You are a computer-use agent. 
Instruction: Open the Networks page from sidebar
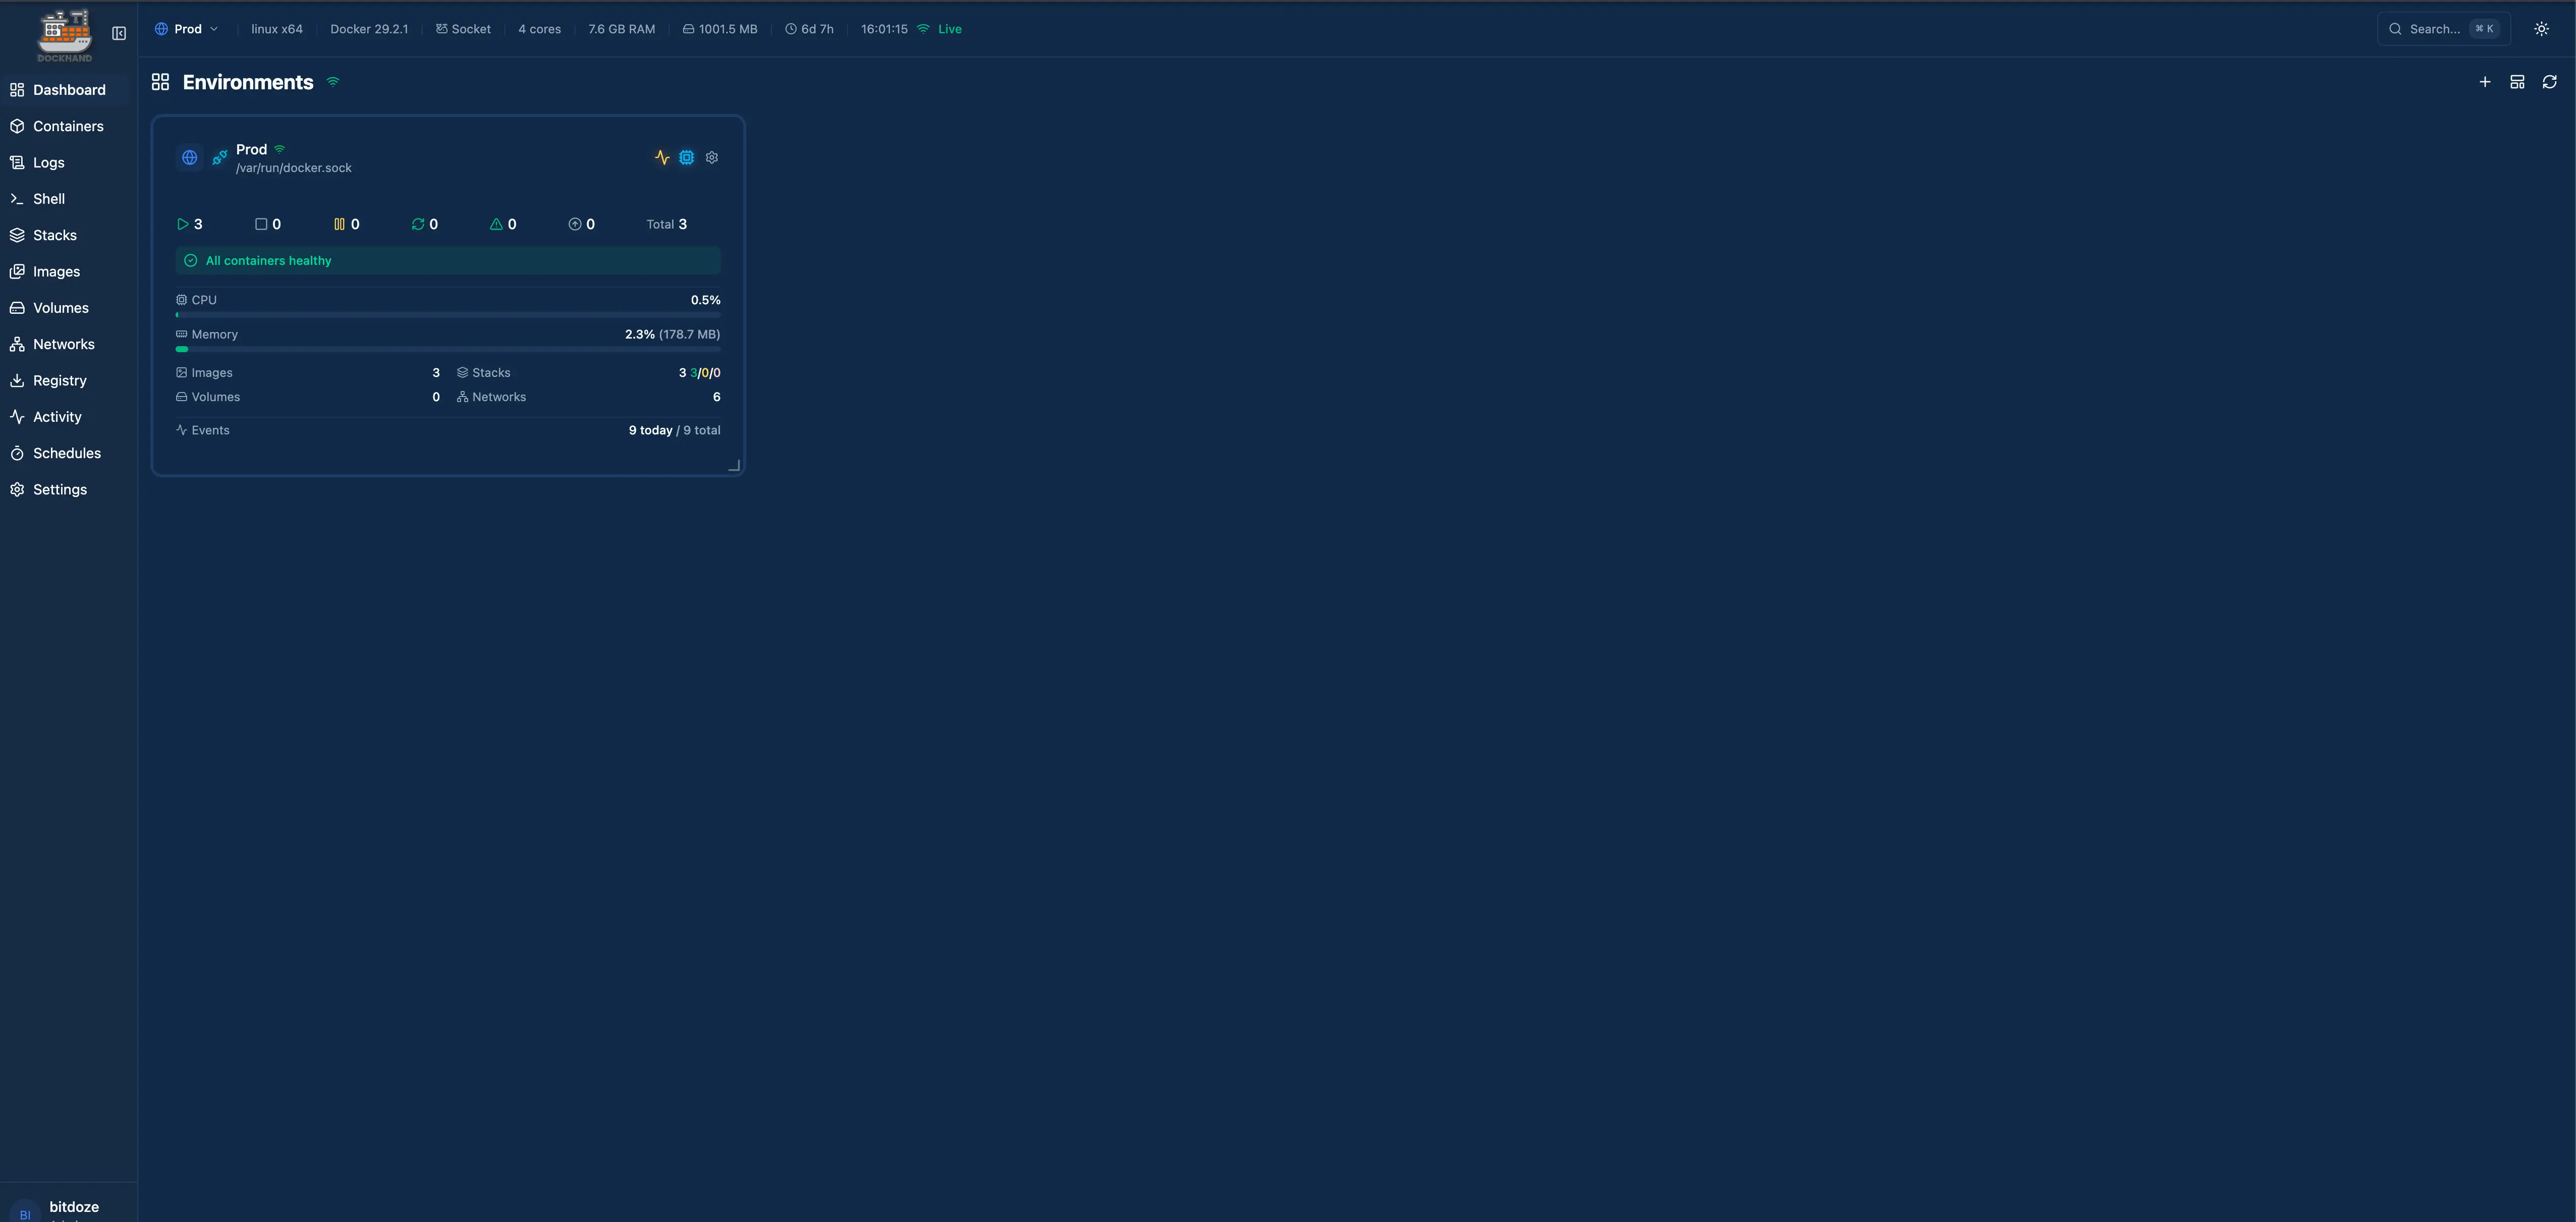coord(63,343)
